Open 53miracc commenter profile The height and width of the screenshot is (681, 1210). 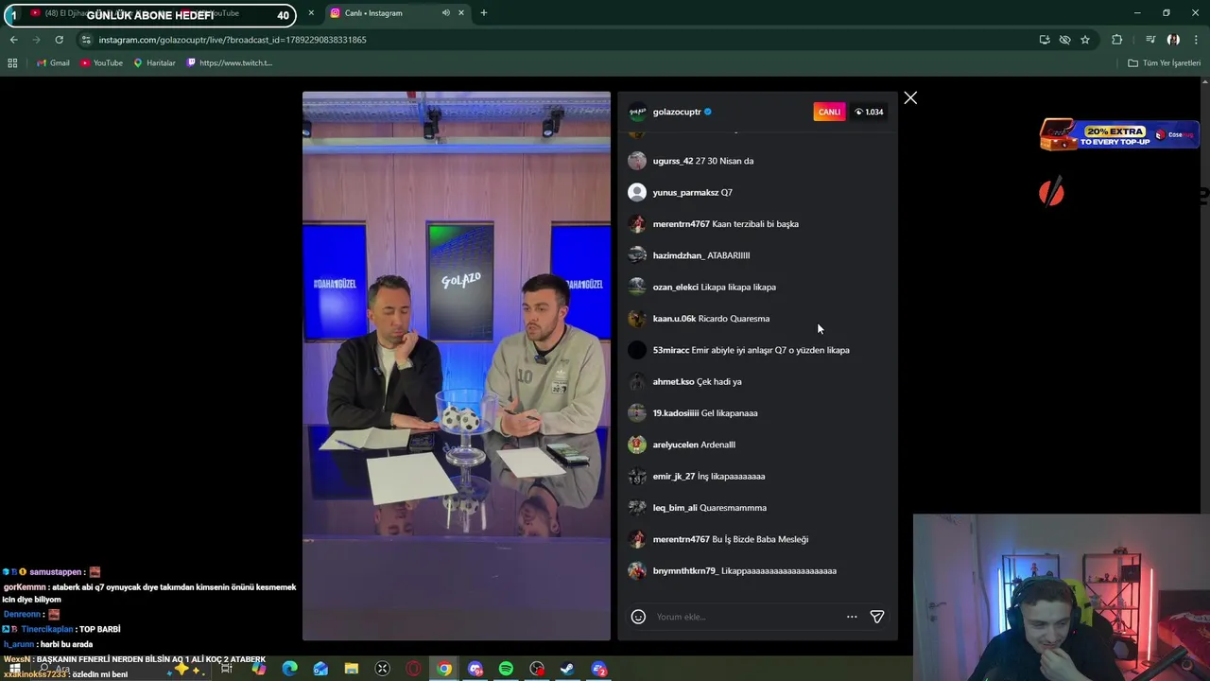[670, 350]
